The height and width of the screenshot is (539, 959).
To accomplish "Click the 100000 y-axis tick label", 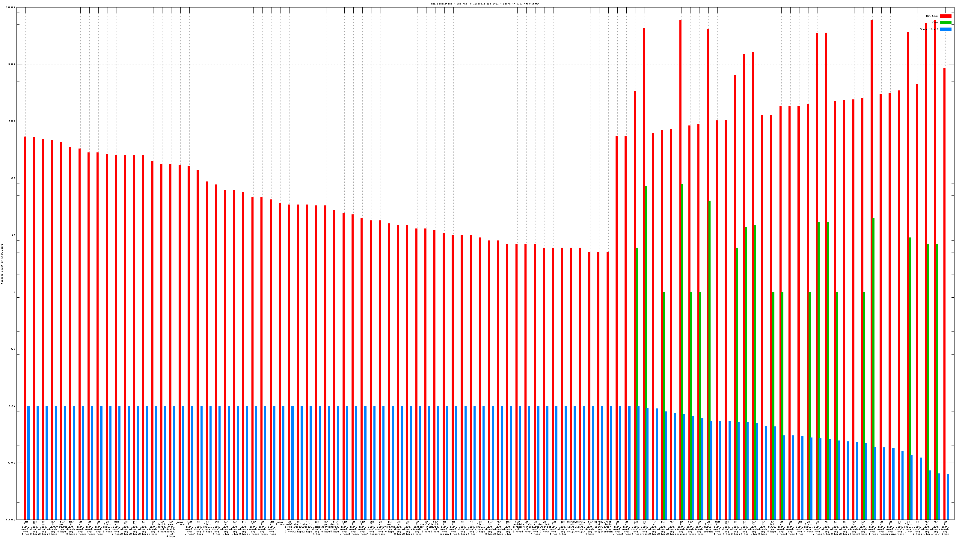I will tap(11, 7).
